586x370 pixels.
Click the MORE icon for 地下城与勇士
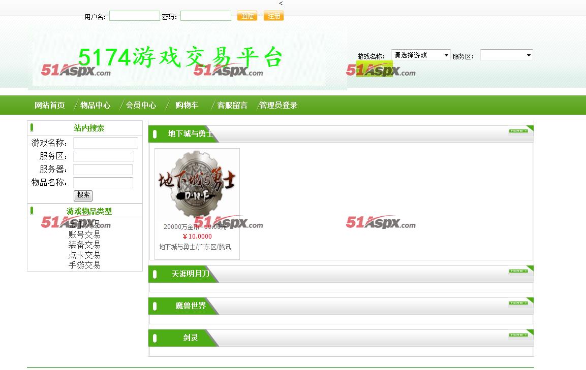(x=518, y=131)
